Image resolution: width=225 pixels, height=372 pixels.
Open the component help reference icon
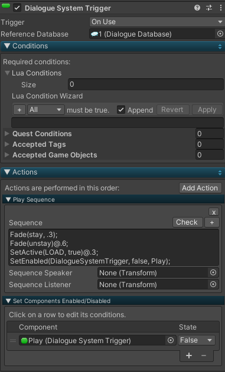click(x=197, y=8)
